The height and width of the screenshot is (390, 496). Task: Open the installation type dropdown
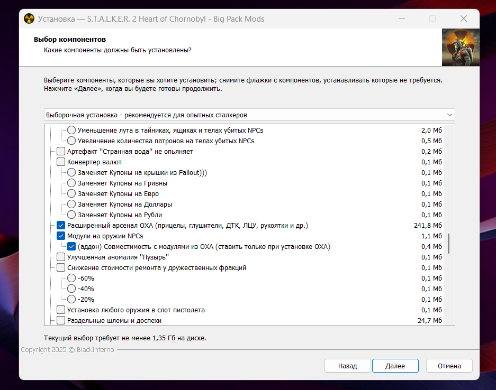249,115
